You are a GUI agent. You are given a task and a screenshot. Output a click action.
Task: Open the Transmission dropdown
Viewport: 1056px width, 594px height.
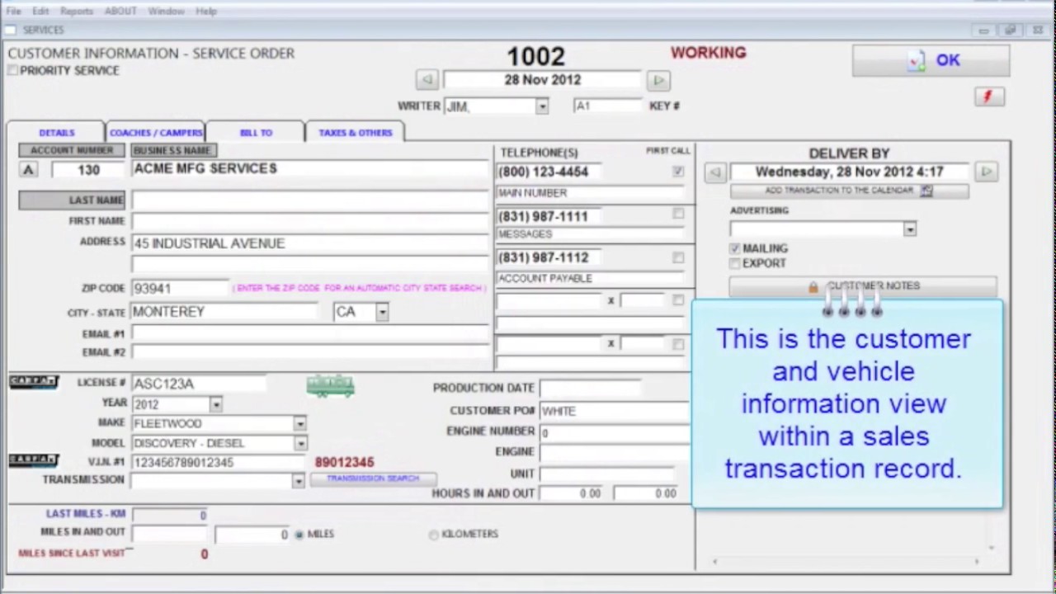coord(298,481)
